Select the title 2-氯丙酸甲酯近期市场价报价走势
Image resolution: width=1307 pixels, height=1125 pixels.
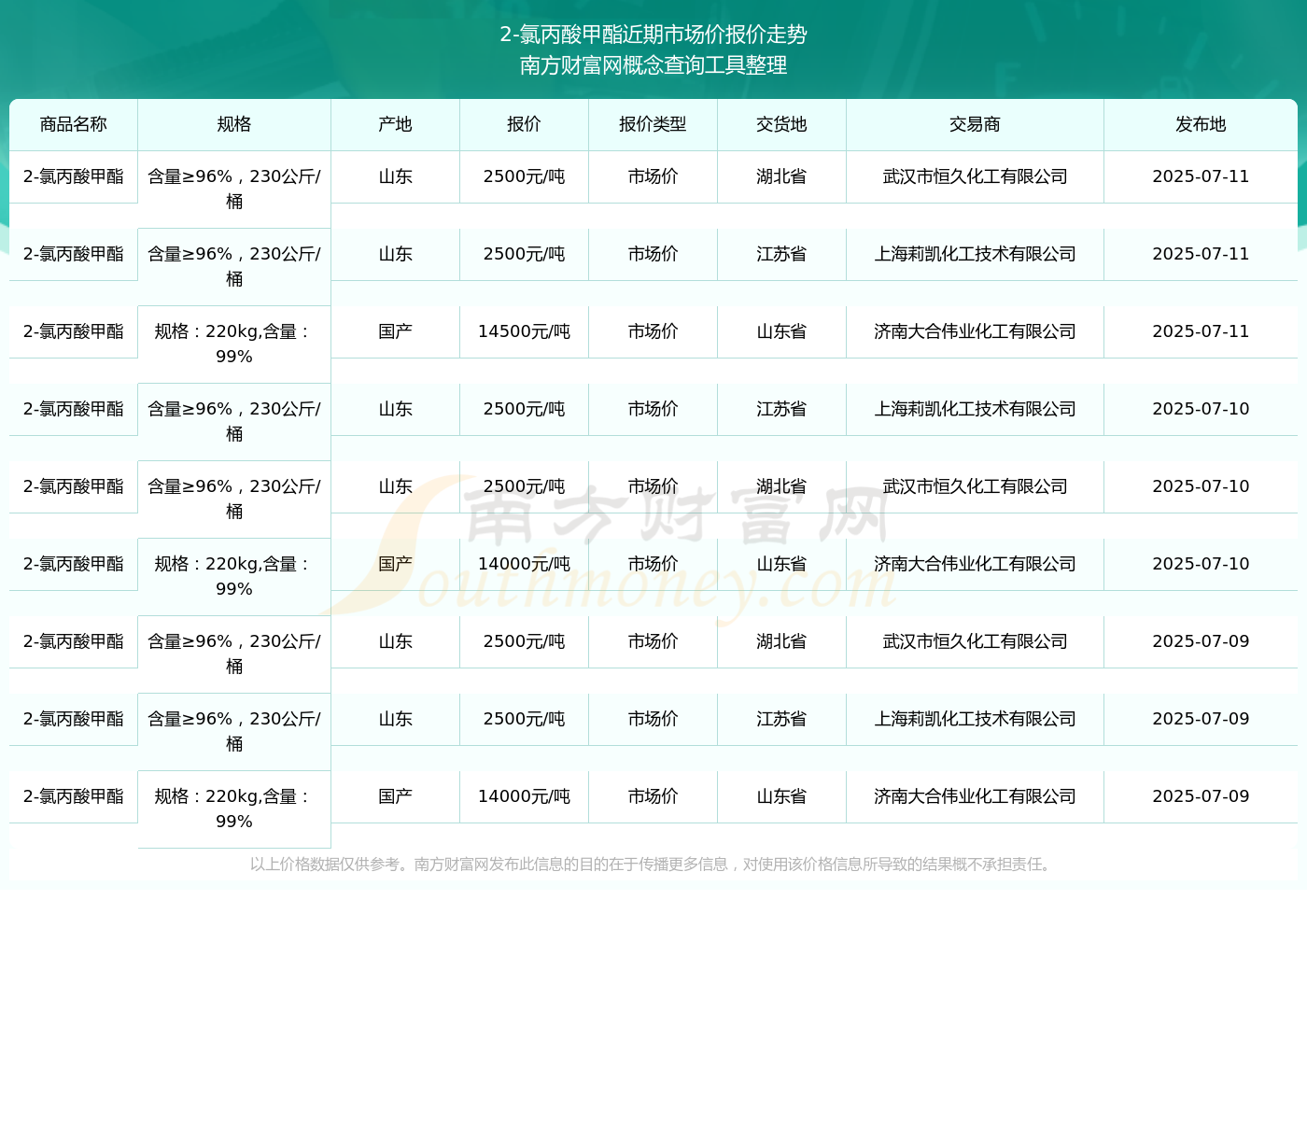click(x=653, y=35)
